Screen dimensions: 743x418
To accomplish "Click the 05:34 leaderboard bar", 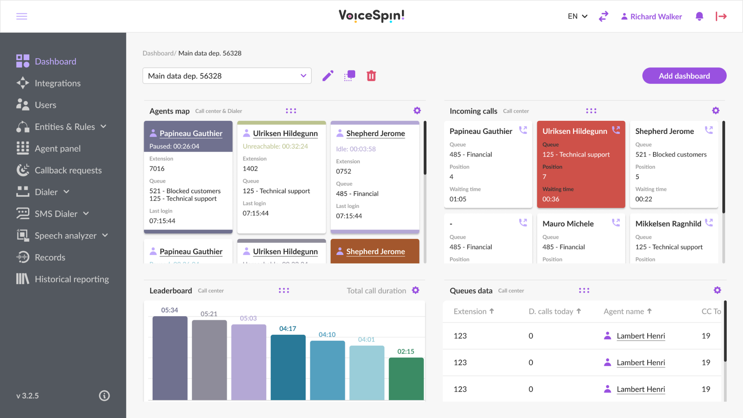I will point(170,358).
